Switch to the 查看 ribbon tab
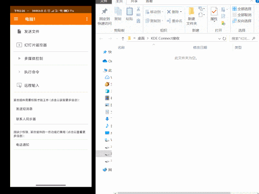 [149, 2]
